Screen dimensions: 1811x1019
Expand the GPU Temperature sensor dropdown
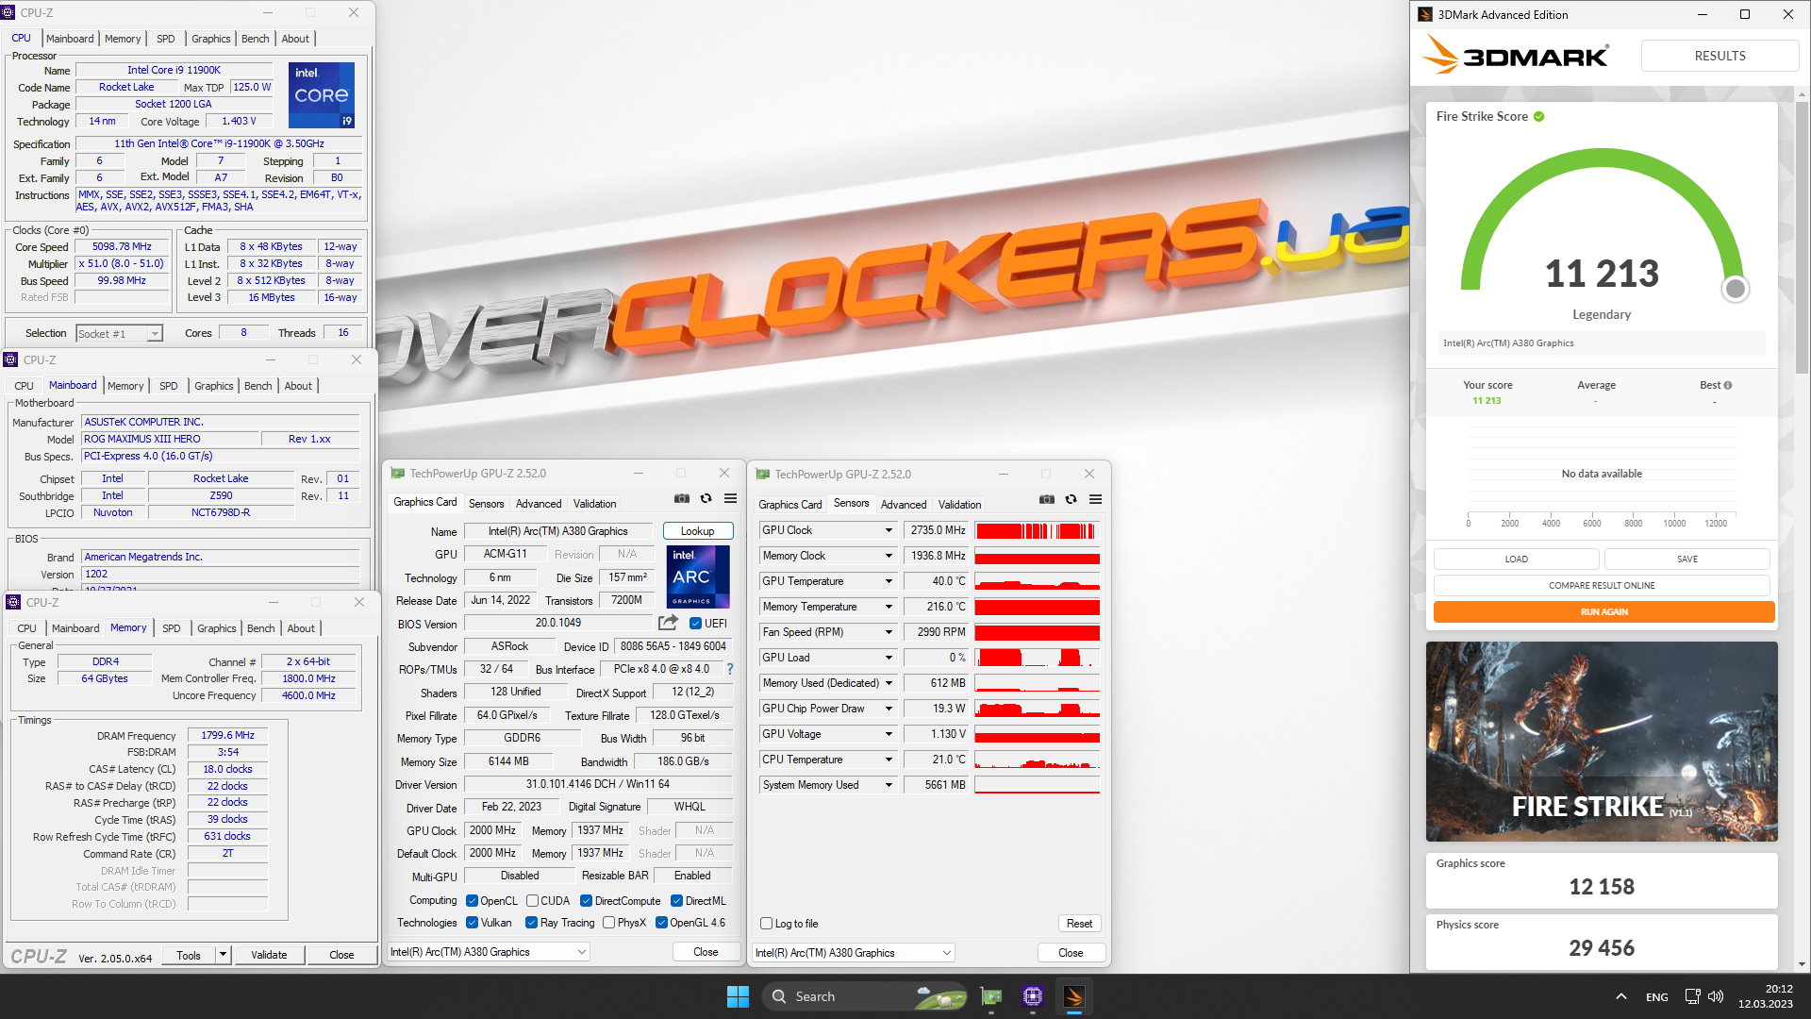coord(888,581)
